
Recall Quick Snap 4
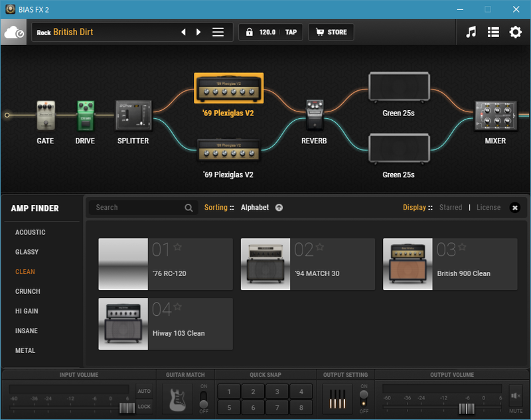click(x=301, y=391)
